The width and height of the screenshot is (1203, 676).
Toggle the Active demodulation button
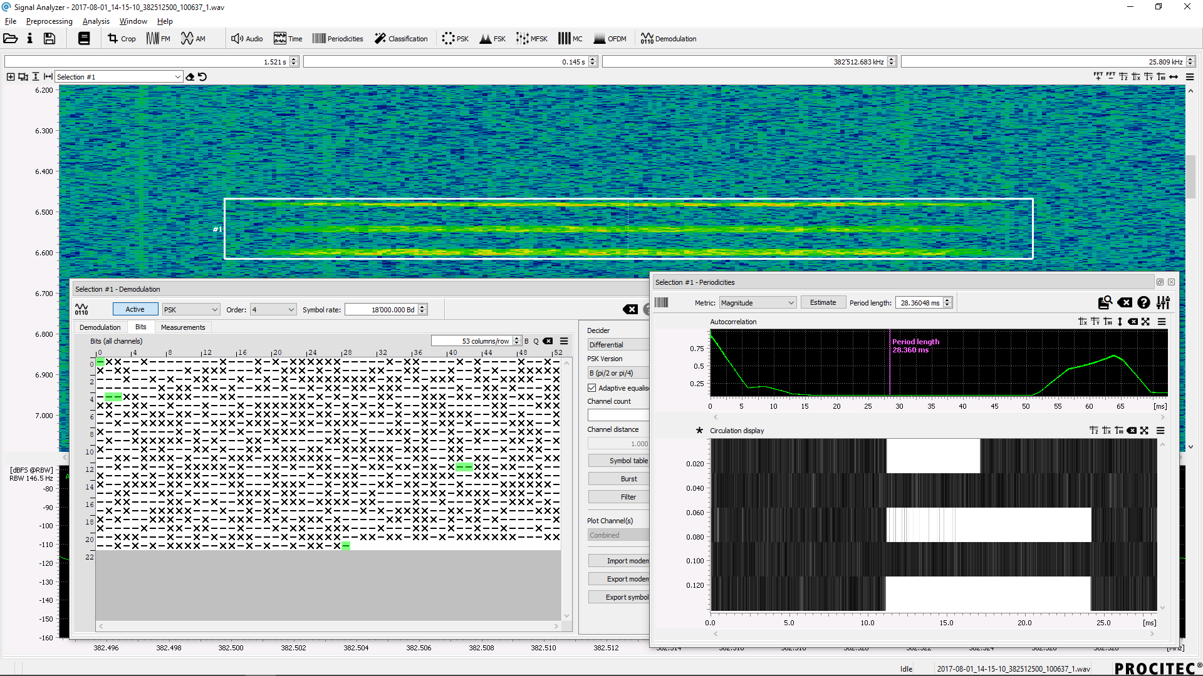pyautogui.click(x=135, y=309)
